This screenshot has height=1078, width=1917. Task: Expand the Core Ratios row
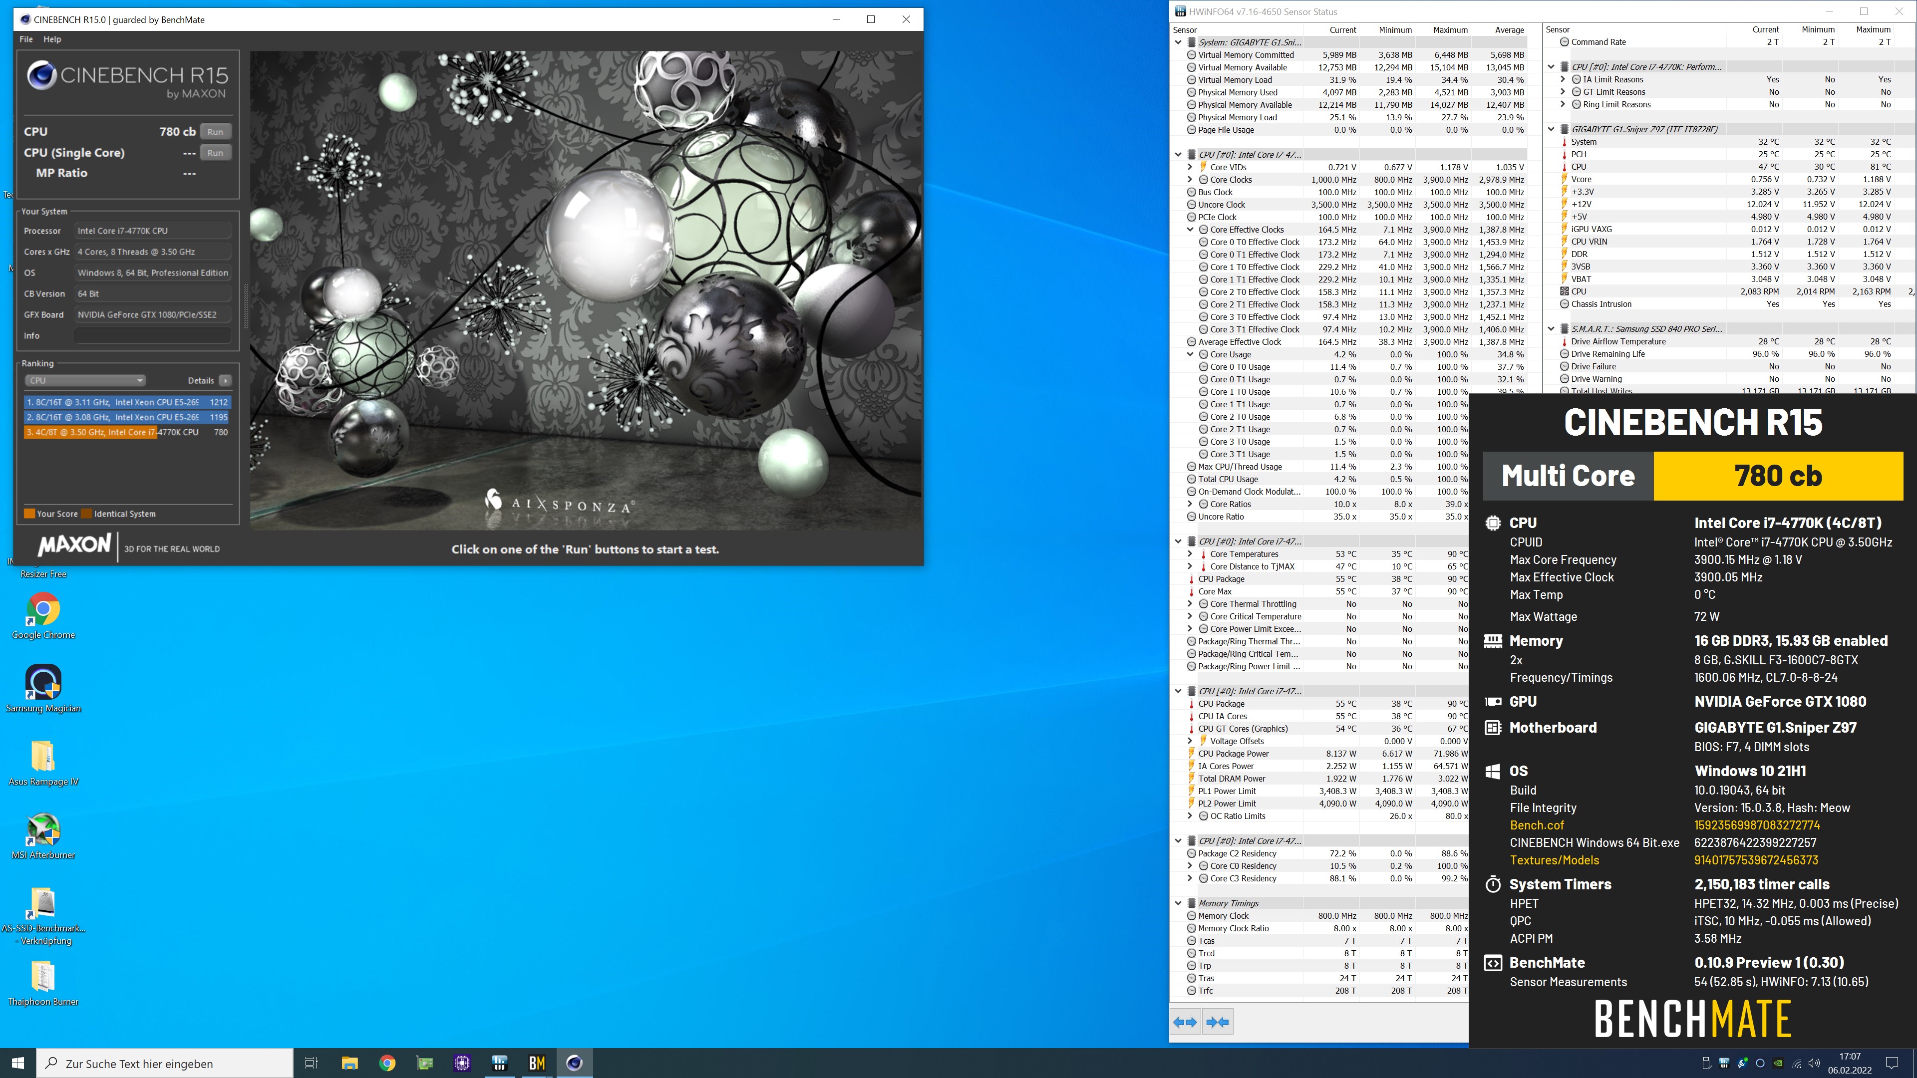click(x=1190, y=505)
